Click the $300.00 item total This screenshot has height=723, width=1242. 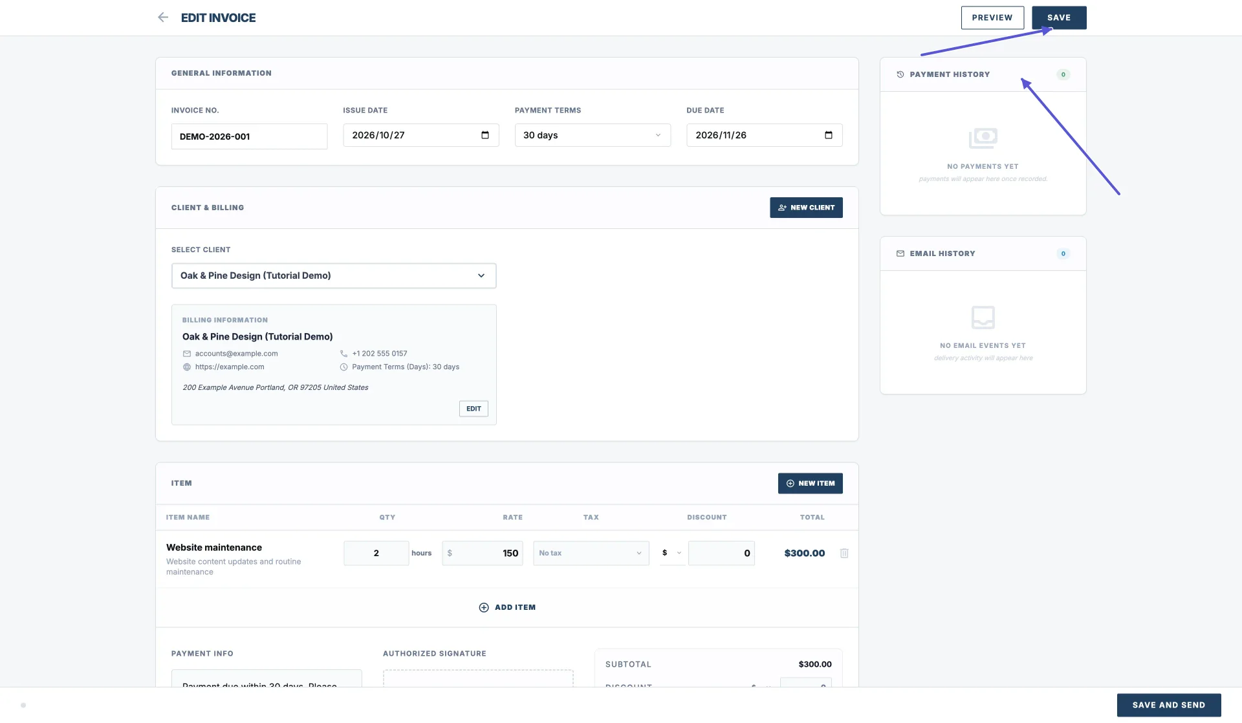point(805,553)
